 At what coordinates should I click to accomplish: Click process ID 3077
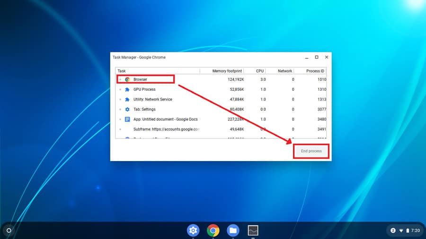322,109
